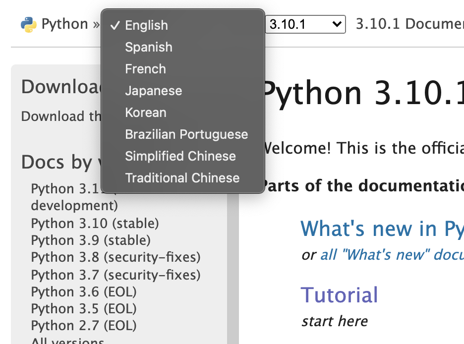Click the Python 3.10.1 page title
Image resolution: width=464 pixels, height=344 pixels.
(364, 93)
